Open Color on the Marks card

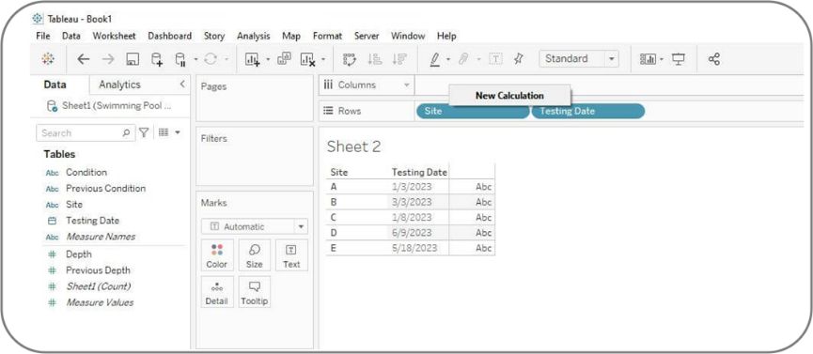(217, 255)
